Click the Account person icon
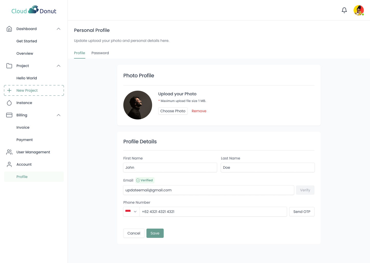370x263 pixels. pyautogui.click(x=9, y=164)
